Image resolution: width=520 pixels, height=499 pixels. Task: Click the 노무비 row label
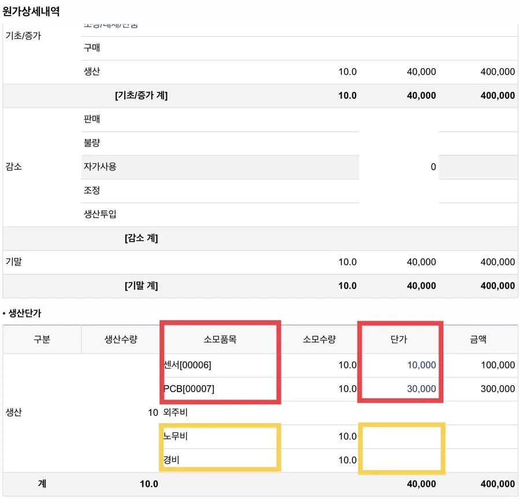pyautogui.click(x=176, y=436)
